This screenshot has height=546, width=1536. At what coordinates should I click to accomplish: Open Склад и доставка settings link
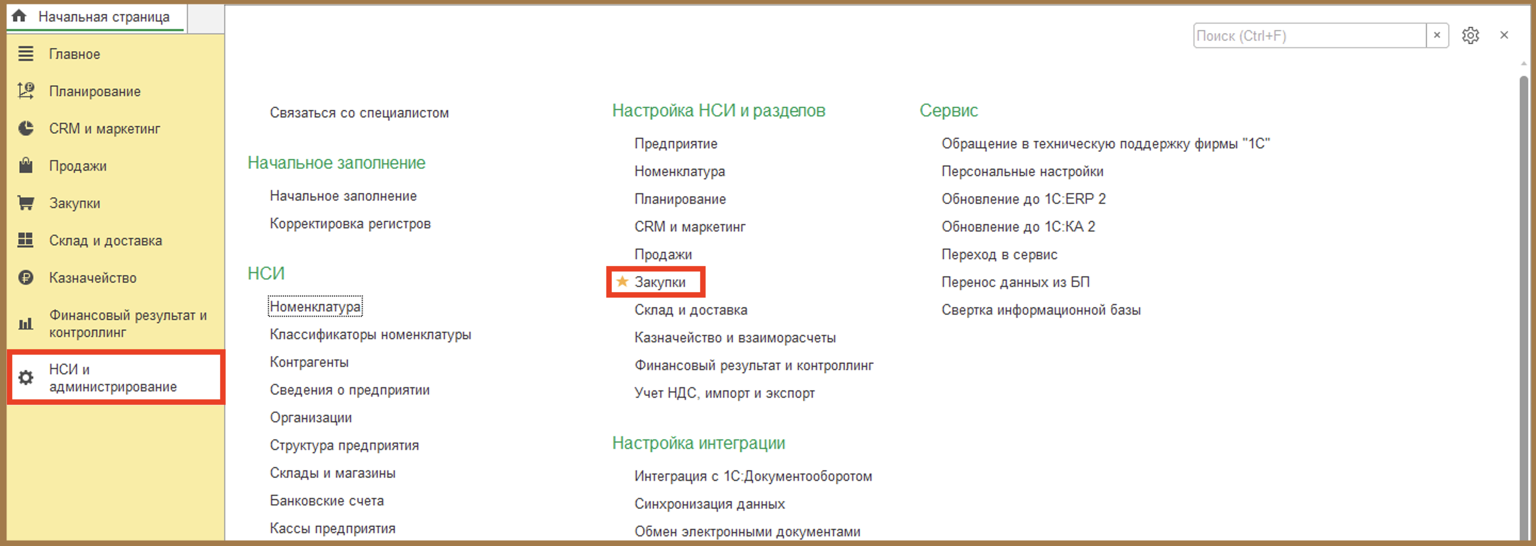[691, 310]
